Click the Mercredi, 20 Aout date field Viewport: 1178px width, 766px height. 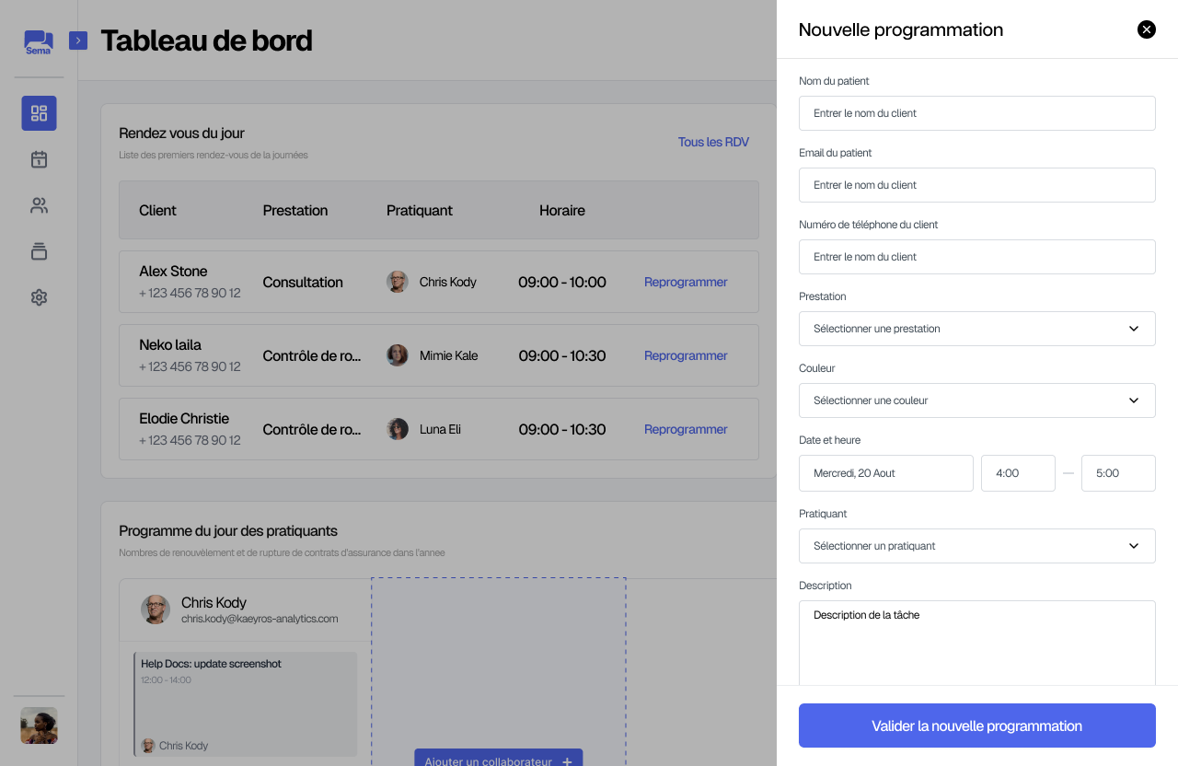(x=885, y=473)
